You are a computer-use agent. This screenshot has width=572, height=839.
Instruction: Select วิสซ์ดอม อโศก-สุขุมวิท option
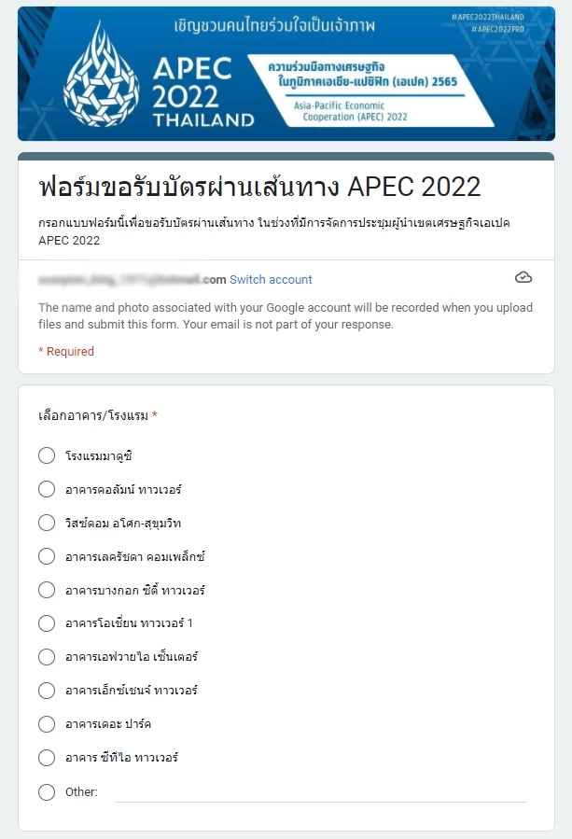47,523
